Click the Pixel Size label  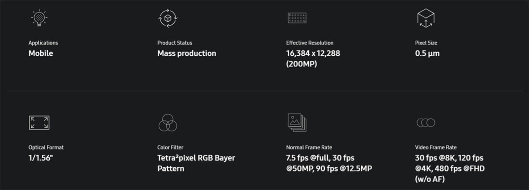point(426,43)
